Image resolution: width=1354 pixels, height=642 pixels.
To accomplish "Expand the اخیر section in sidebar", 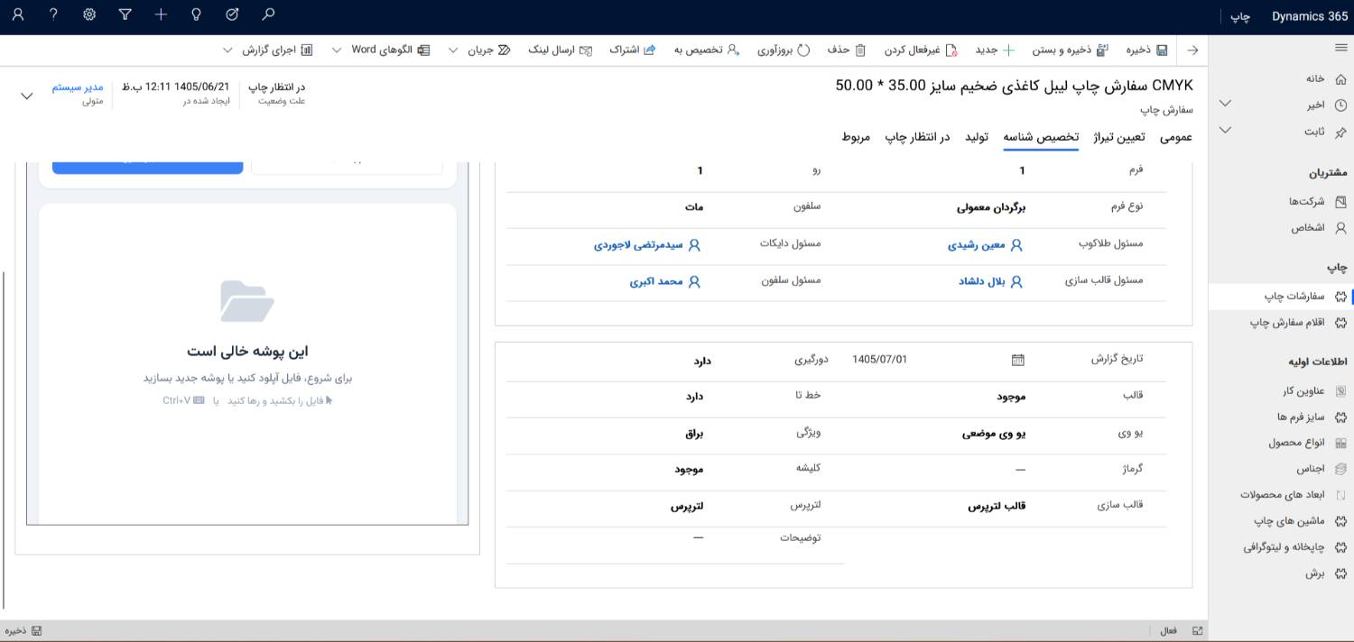I will pyautogui.click(x=1225, y=105).
